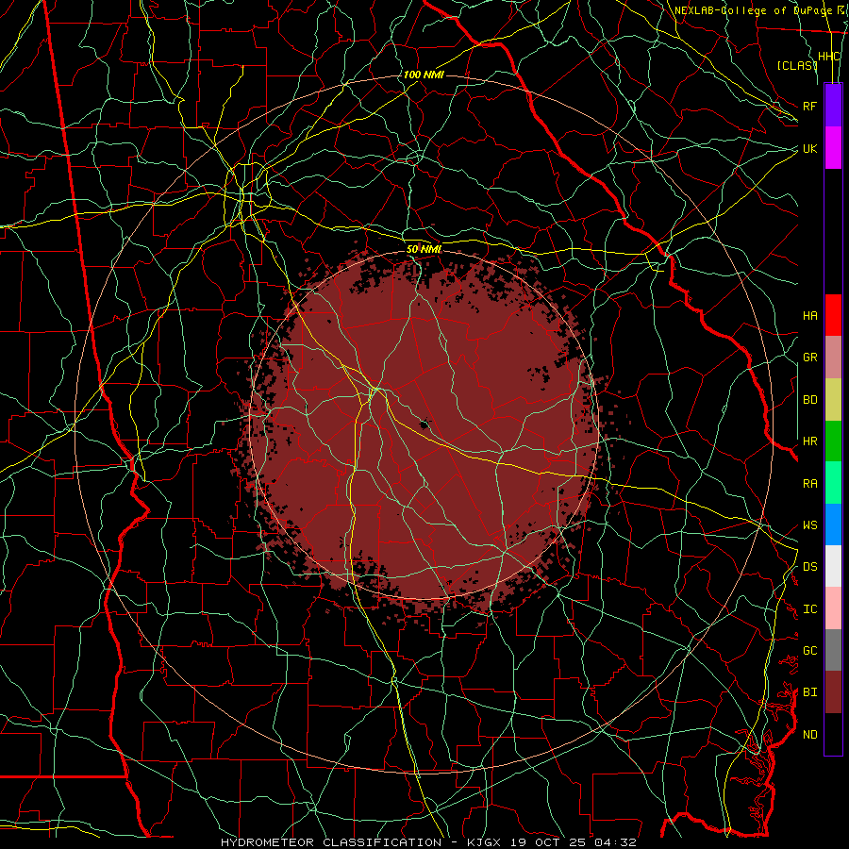Image resolution: width=849 pixels, height=849 pixels.
Task: Click the RF legend label
Action: pyautogui.click(x=809, y=106)
